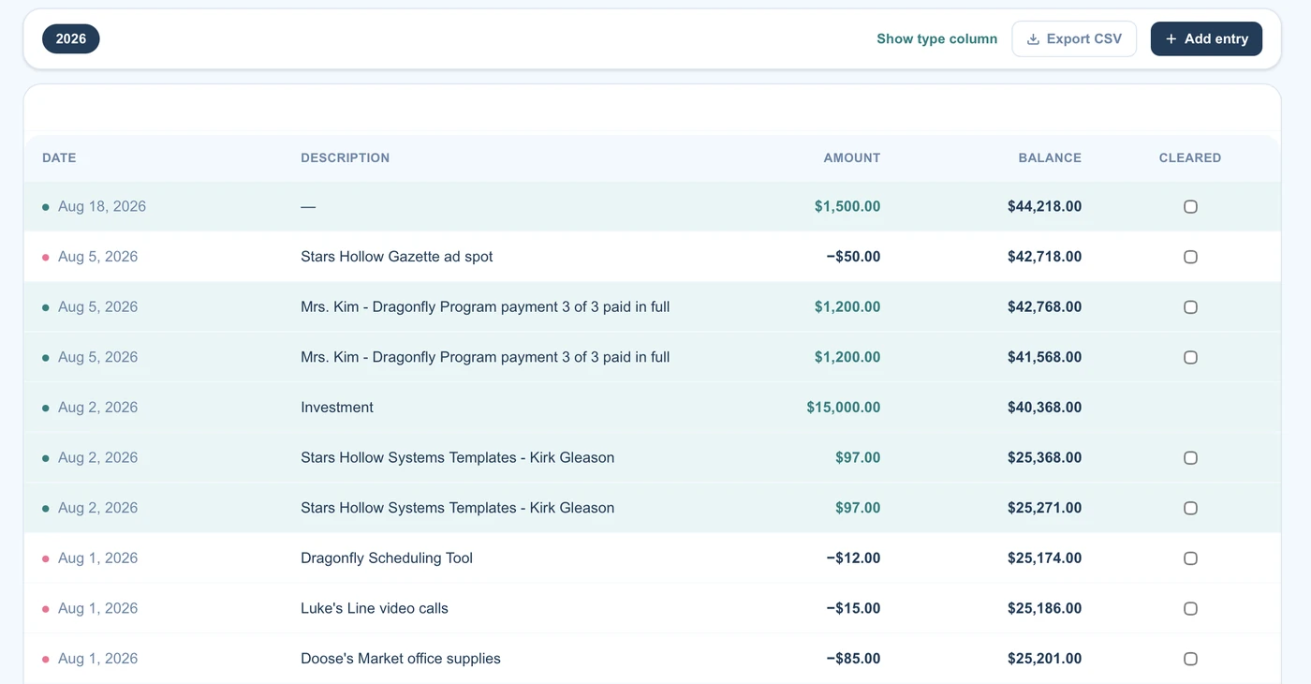Select the Investment entry description
The width and height of the screenshot is (1311, 684).
(337, 408)
